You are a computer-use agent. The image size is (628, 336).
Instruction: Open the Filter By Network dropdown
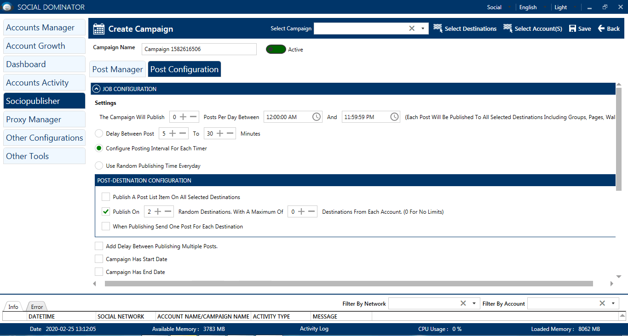[474, 303]
